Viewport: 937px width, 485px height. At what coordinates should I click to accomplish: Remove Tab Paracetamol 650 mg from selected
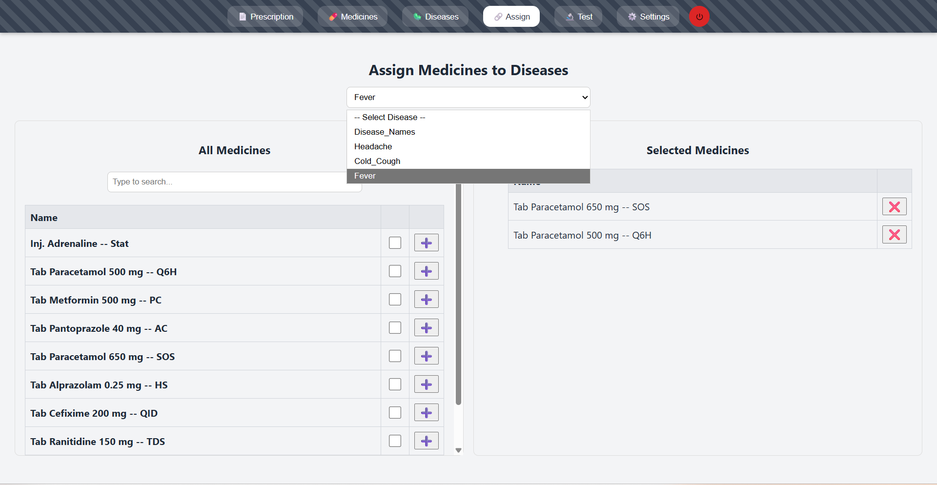pyautogui.click(x=894, y=207)
